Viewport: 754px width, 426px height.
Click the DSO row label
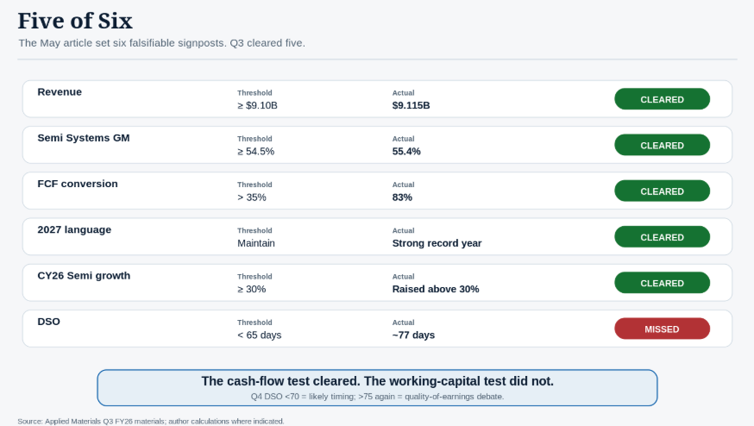pos(48,322)
